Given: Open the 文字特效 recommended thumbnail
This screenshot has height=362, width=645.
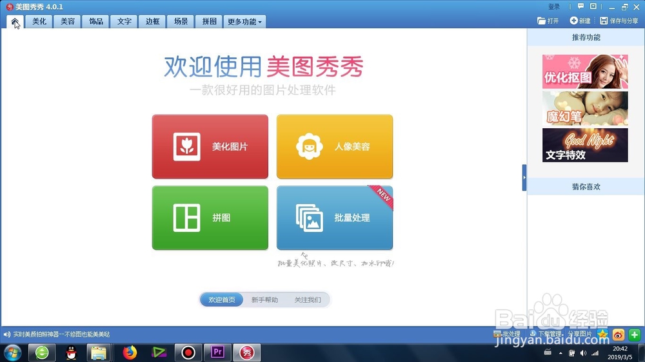Looking at the screenshot, I should [x=585, y=145].
